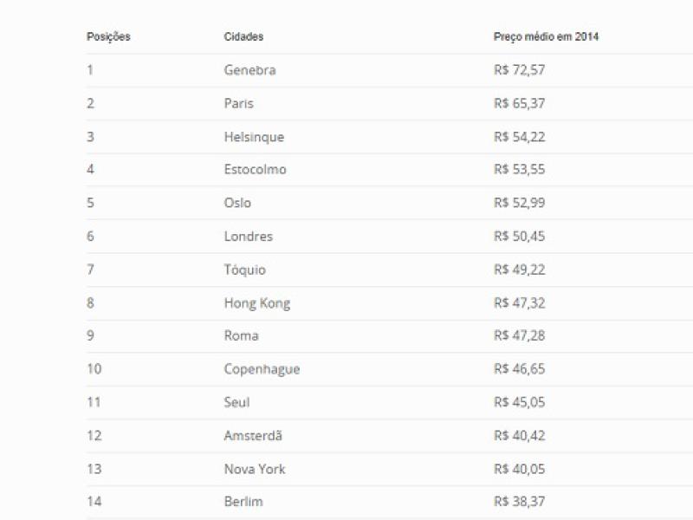The width and height of the screenshot is (693, 520).
Task: Select the Seul table cell
Action: point(236,402)
